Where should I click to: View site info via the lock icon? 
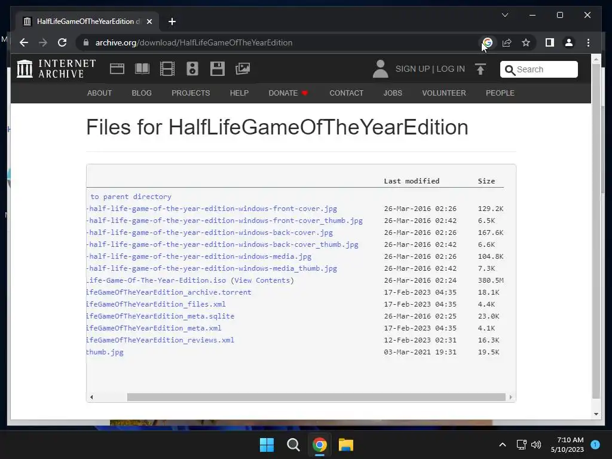(86, 42)
